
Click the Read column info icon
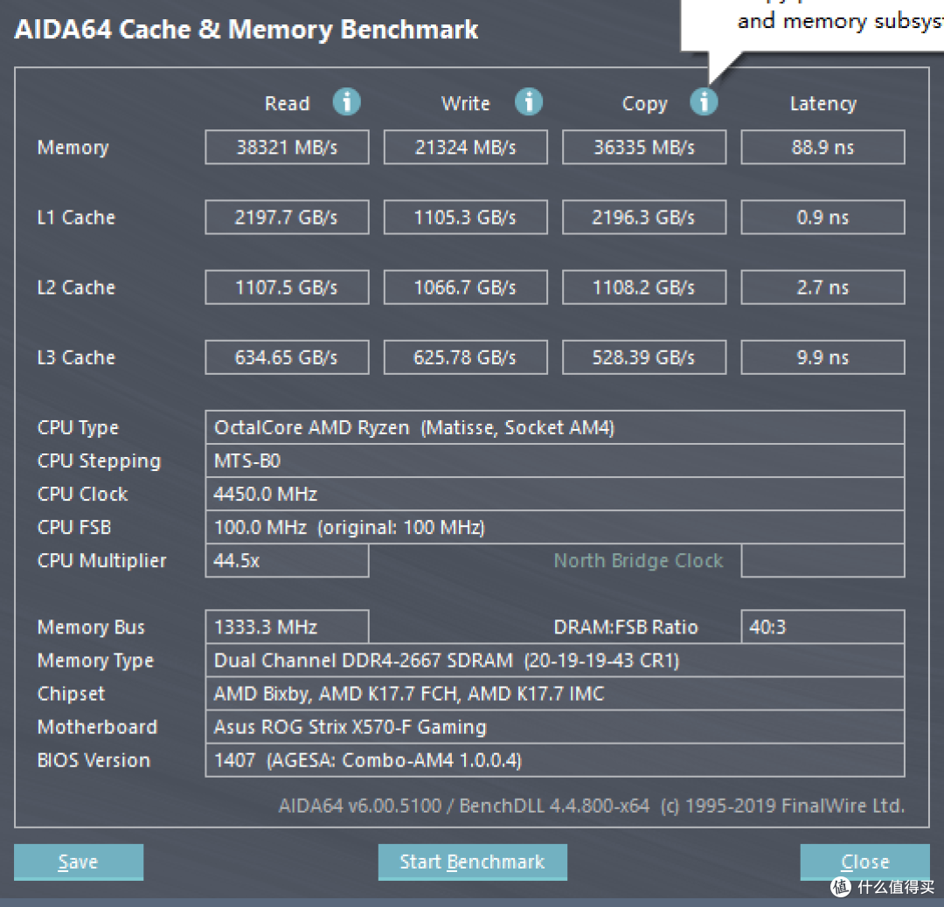(347, 101)
